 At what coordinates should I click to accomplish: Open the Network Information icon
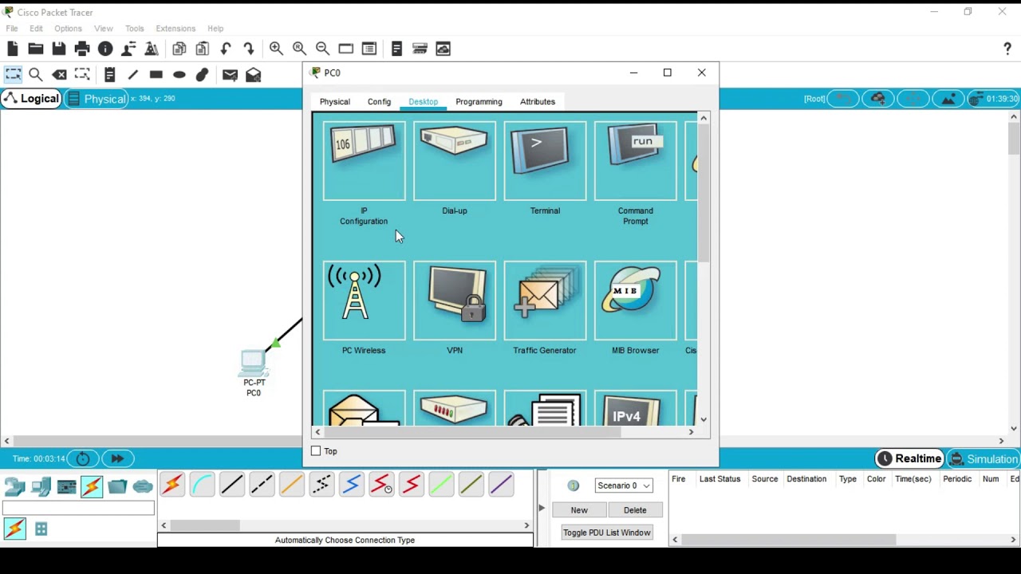click(x=105, y=49)
